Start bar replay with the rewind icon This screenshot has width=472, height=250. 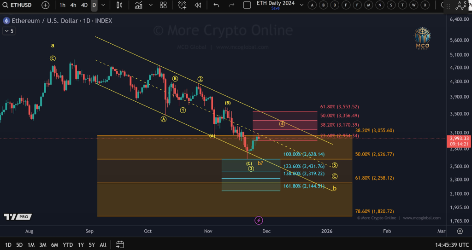(x=198, y=5)
